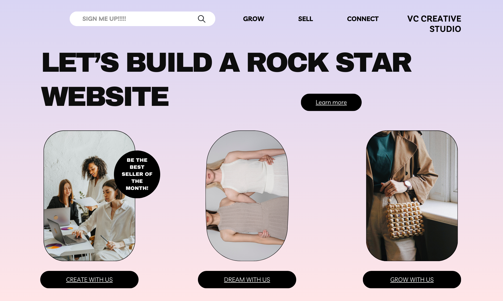
Task: Click the WEBSITE headline word
Action: coord(105,96)
